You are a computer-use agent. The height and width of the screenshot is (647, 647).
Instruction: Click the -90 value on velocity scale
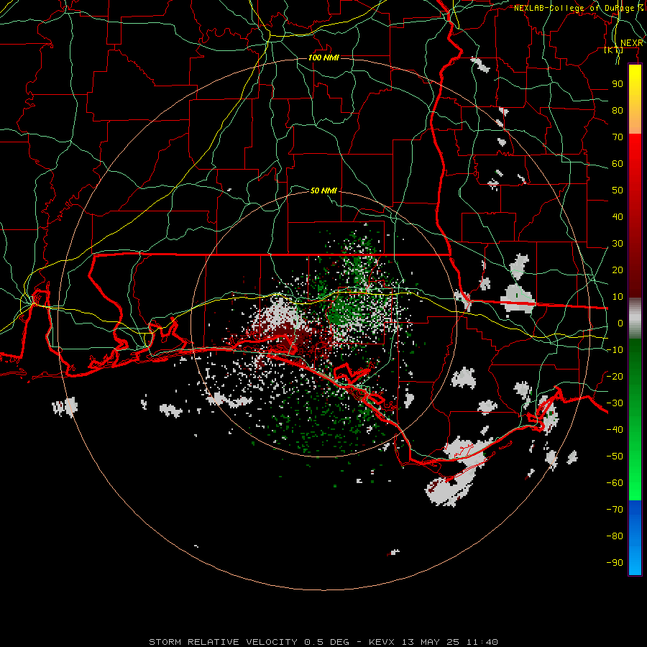tap(615, 563)
